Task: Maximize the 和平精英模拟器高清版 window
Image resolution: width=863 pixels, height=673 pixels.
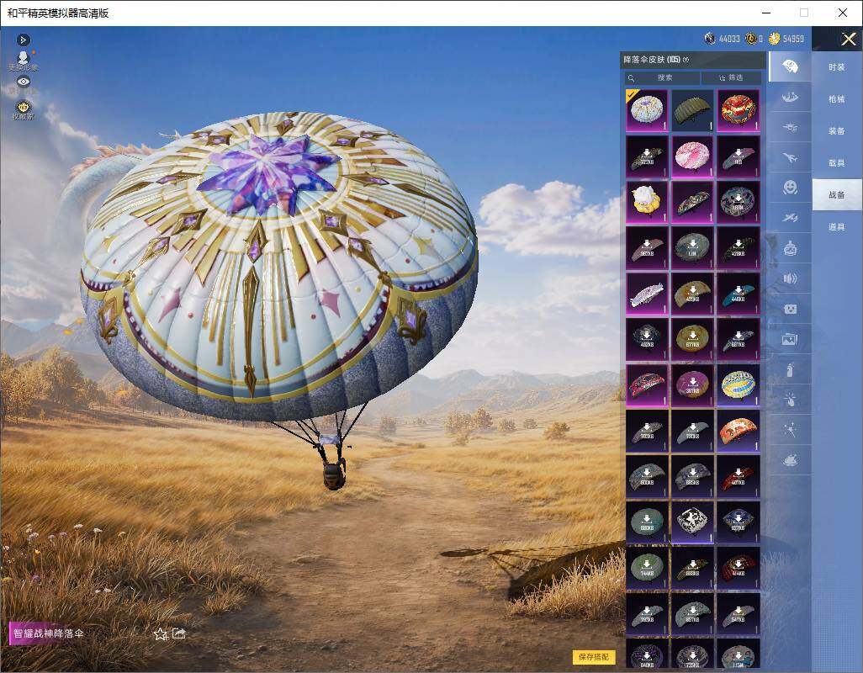Action: pyautogui.click(x=804, y=13)
